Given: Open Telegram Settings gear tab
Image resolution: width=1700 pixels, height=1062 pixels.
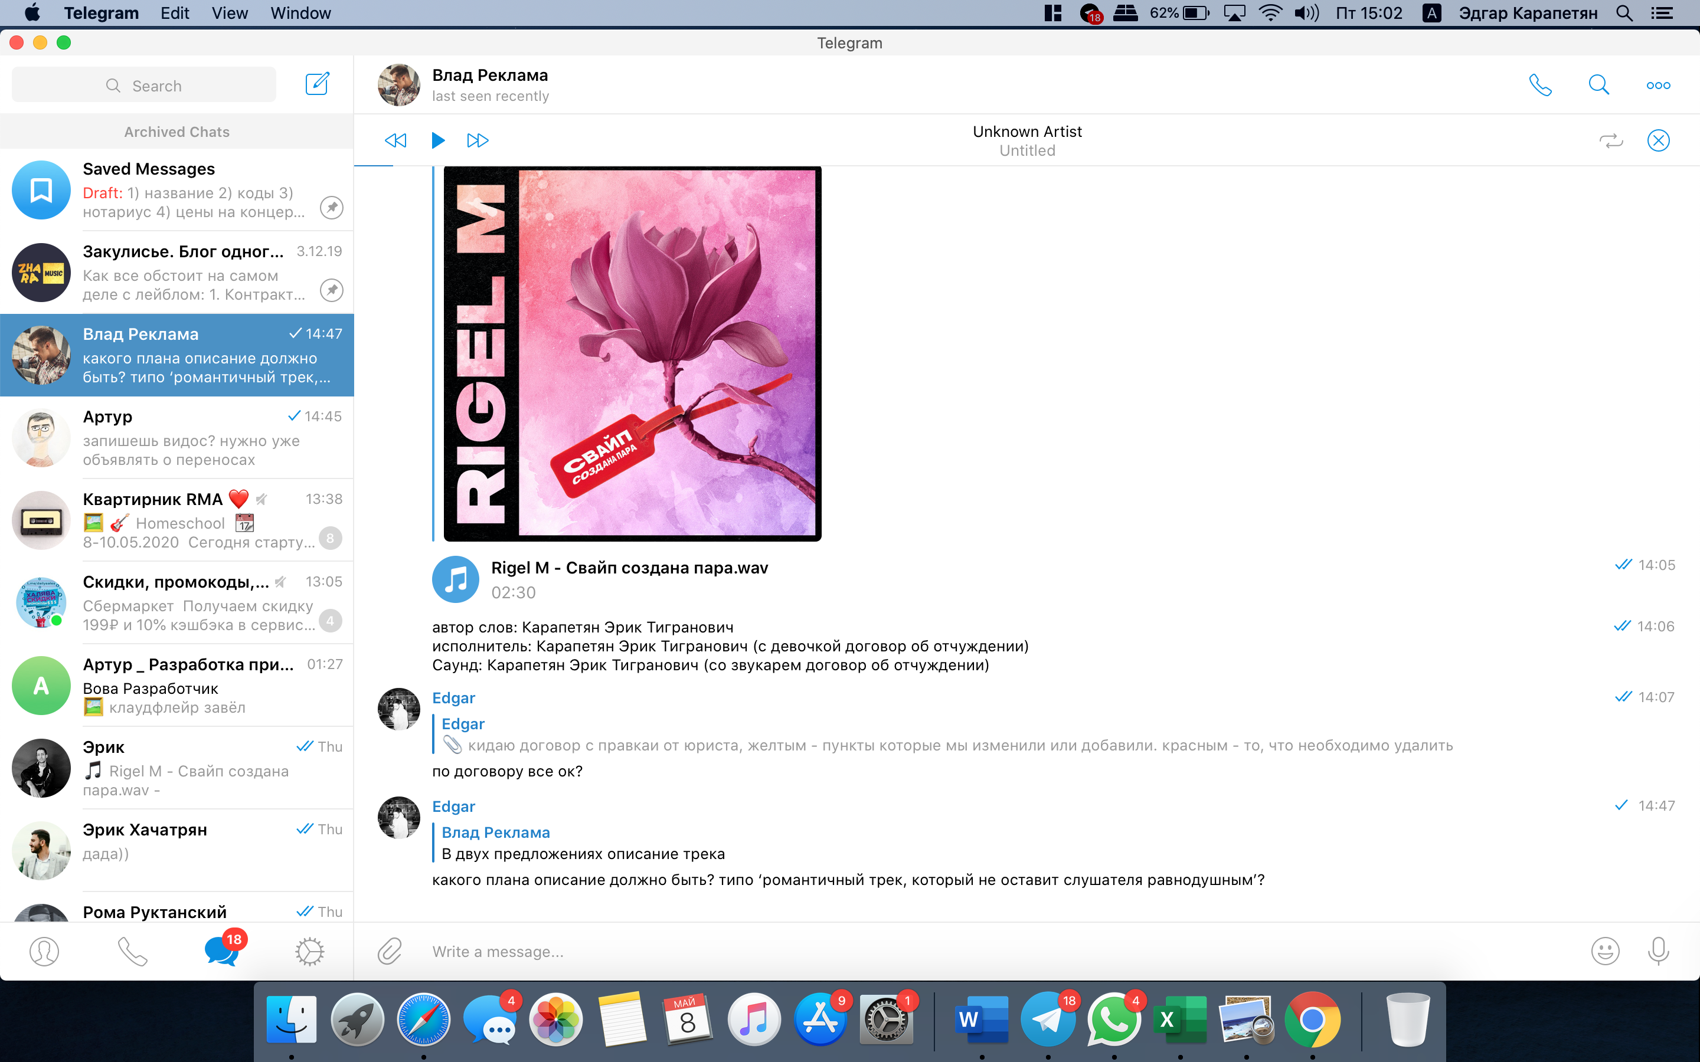Looking at the screenshot, I should point(309,952).
